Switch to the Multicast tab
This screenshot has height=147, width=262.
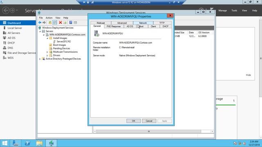click(x=101, y=23)
